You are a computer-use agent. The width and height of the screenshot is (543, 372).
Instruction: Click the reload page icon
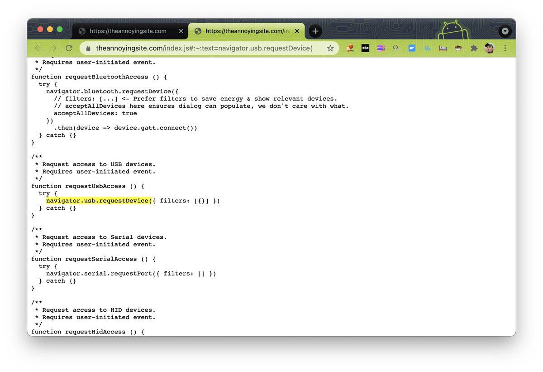tap(69, 48)
